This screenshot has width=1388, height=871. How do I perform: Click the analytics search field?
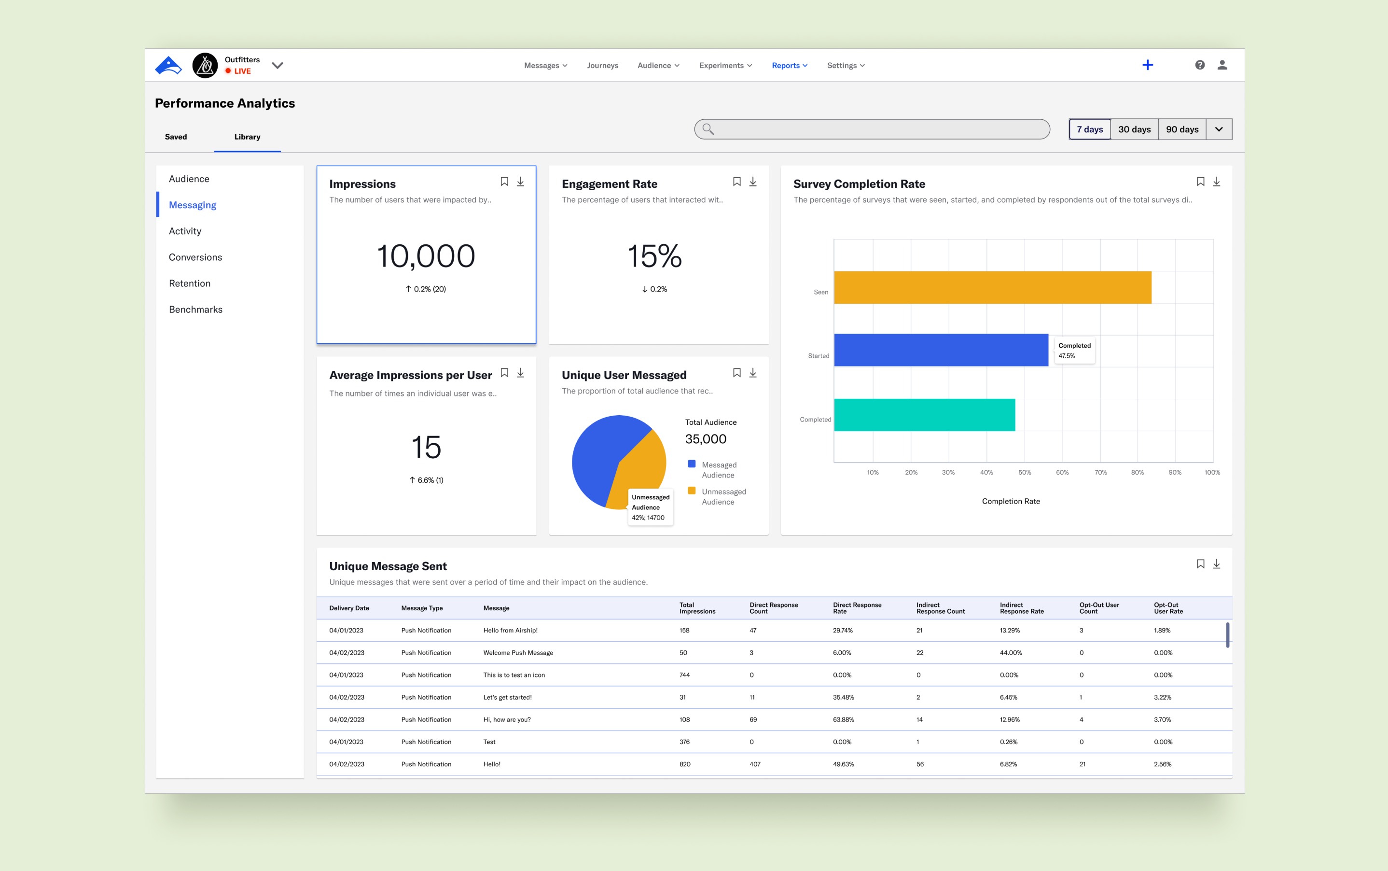pos(872,129)
